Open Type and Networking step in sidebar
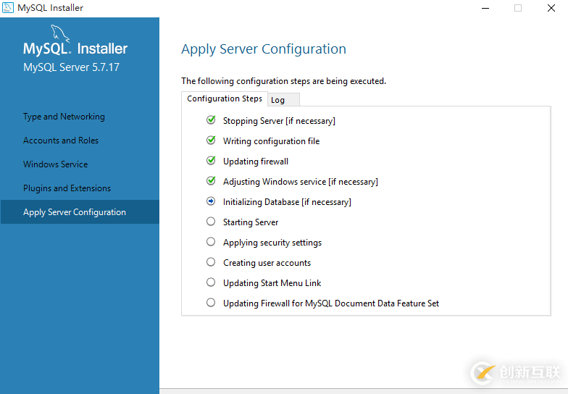This screenshot has width=568, height=394. (64, 117)
